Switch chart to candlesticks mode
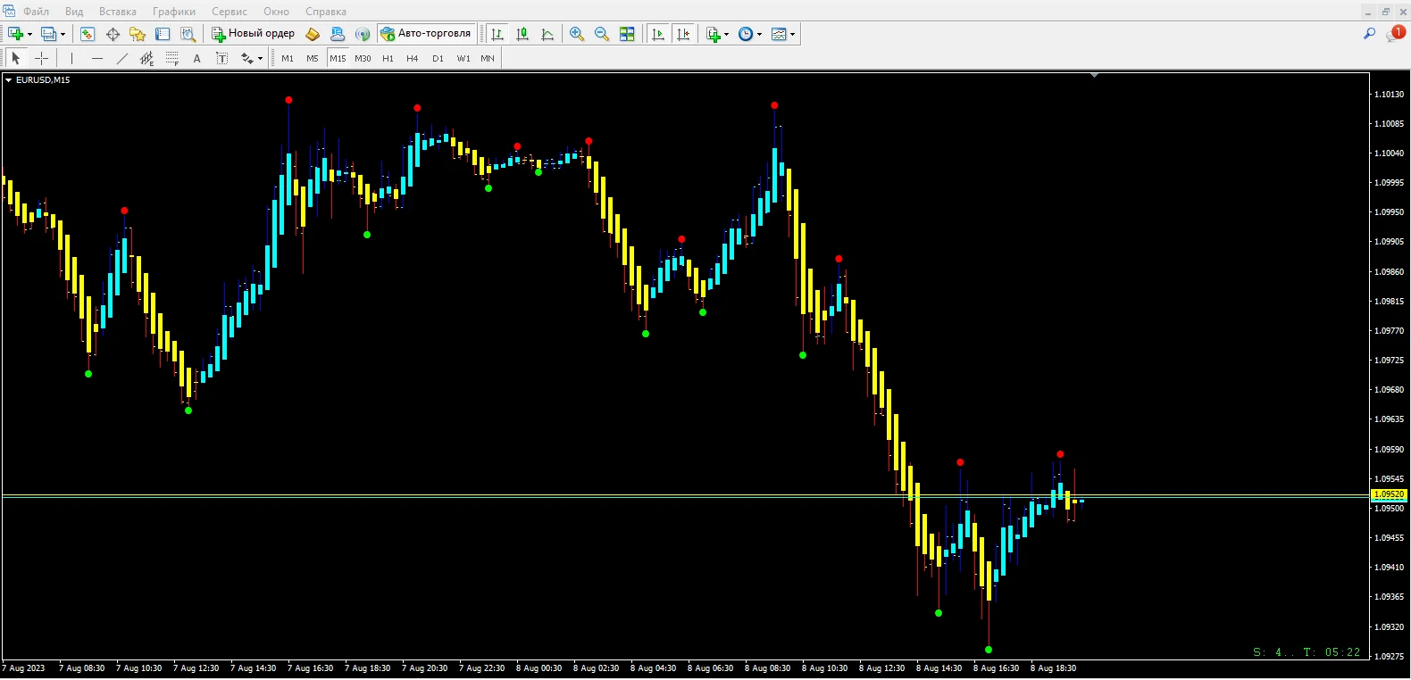This screenshot has width=1411, height=680. click(522, 34)
